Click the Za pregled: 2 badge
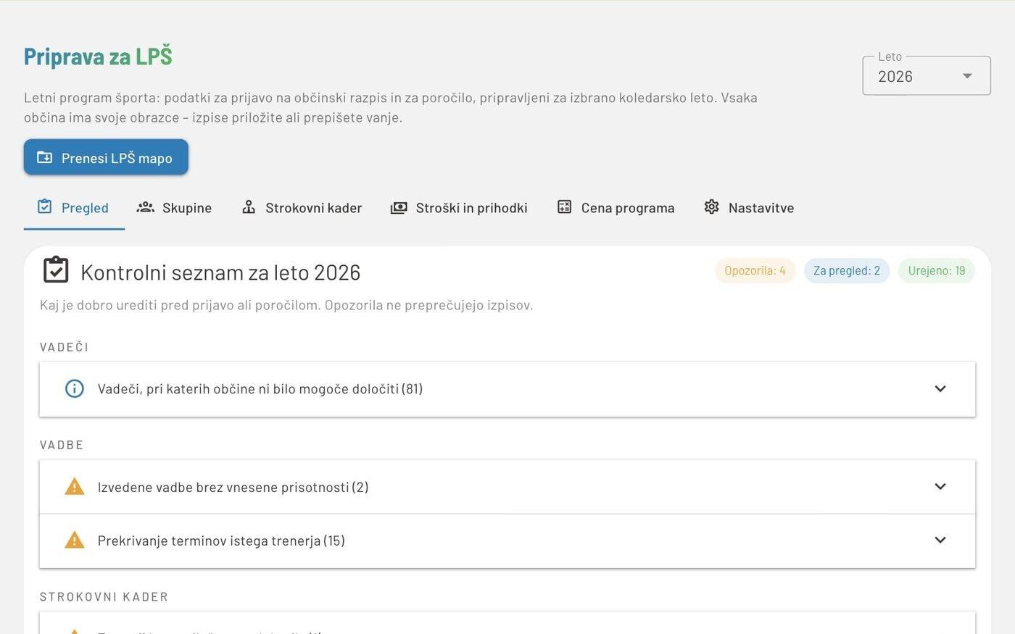This screenshot has width=1015, height=634. [x=847, y=271]
